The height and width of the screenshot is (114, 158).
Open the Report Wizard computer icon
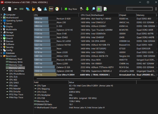tap(39, 9)
